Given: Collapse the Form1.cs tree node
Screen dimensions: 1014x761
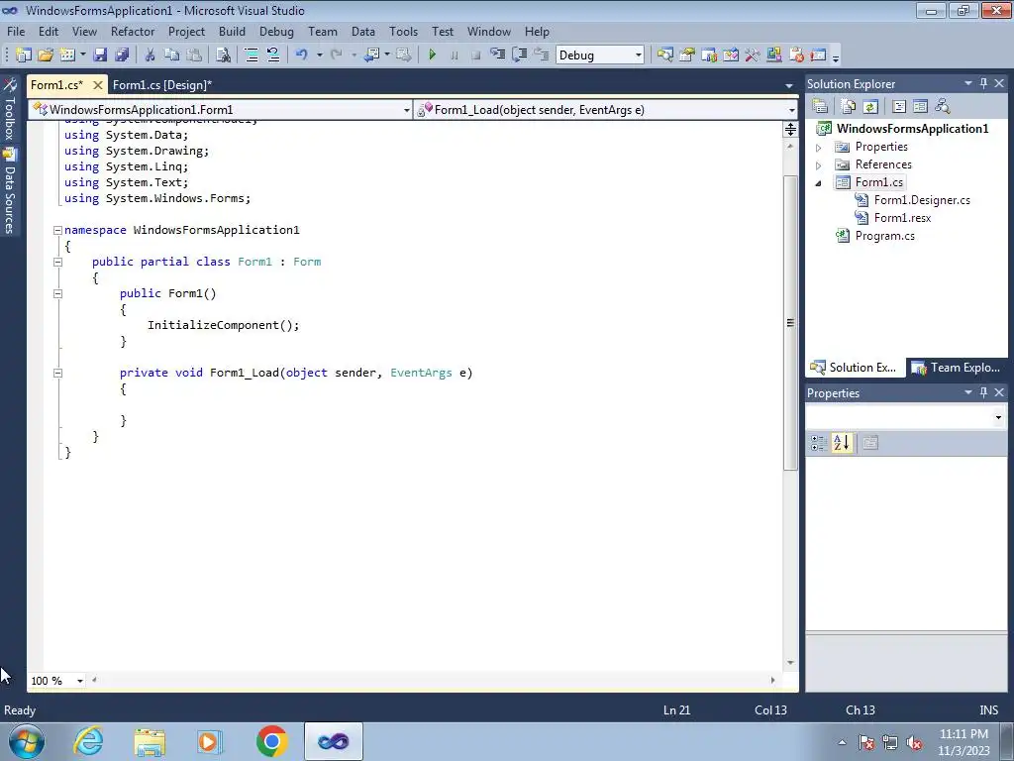Looking at the screenshot, I should [x=818, y=183].
